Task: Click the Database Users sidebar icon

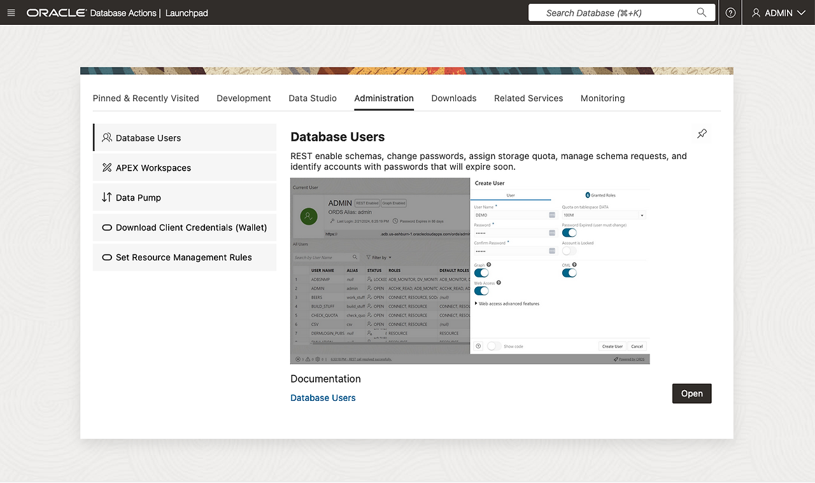Action: point(107,137)
